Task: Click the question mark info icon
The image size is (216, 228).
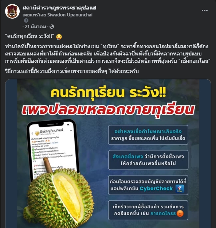Action: click(x=26, y=20)
